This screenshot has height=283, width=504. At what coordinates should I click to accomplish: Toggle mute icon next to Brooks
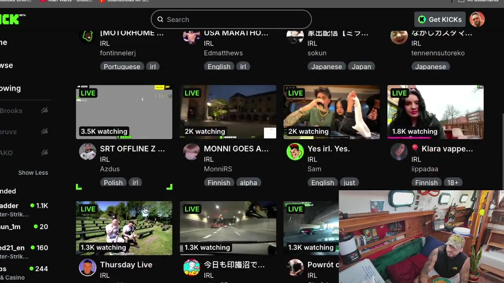tap(44, 110)
